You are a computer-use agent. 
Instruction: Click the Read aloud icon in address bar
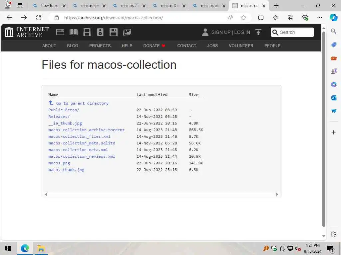click(230, 18)
